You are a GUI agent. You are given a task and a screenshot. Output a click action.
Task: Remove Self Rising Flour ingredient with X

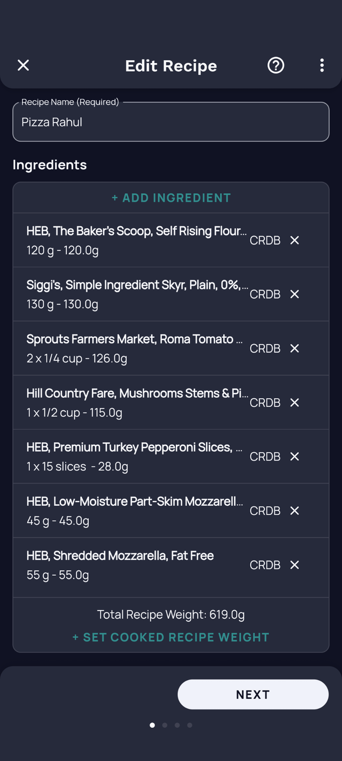tap(294, 240)
